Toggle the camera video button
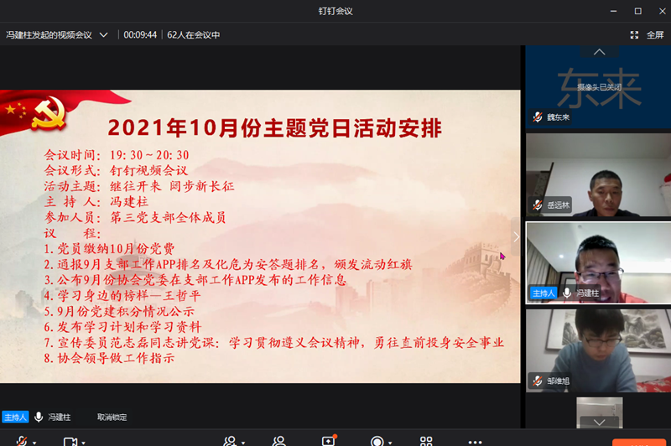The image size is (671, 446). pos(70,441)
